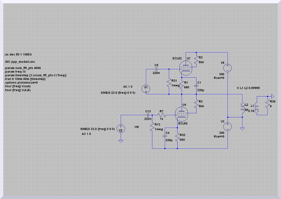This screenshot has height=199, width=281.
Task: Click the .param freq 1k directive
Action: pyautogui.click(x=15, y=72)
